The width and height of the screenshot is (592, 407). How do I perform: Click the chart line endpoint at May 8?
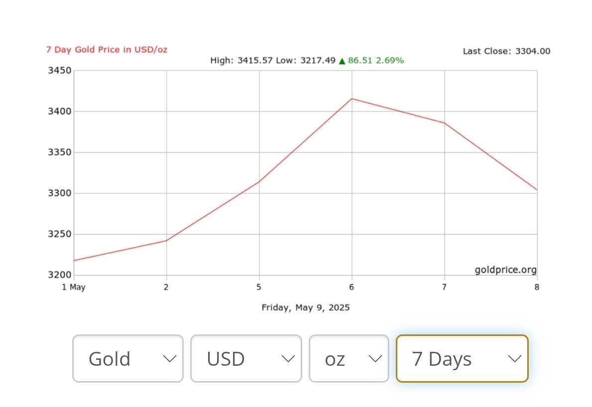(x=537, y=190)
